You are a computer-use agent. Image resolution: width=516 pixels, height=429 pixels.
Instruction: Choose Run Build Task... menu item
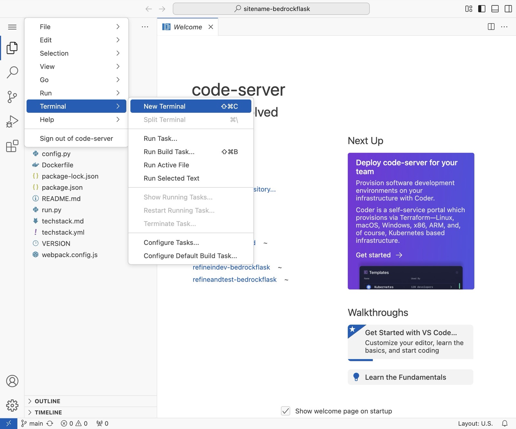tap(191, 152)
